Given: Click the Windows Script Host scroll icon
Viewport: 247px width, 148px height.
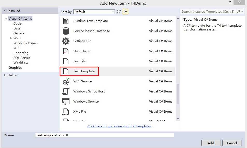Looking at the screenshot, I should pos(66,91).
